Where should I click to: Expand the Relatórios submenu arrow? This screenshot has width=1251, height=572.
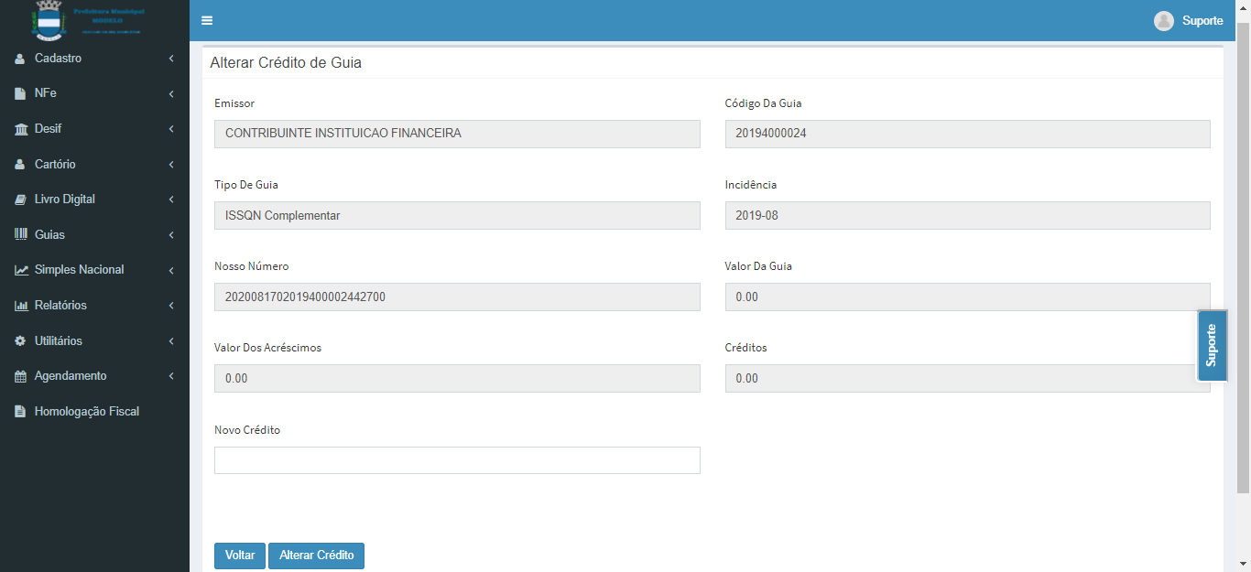tap(171, 306)
